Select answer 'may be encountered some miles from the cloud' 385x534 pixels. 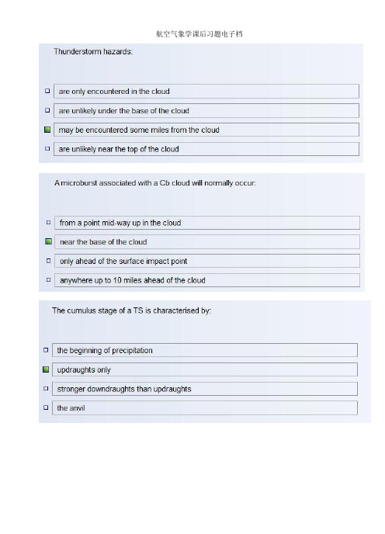coord(206,130)
